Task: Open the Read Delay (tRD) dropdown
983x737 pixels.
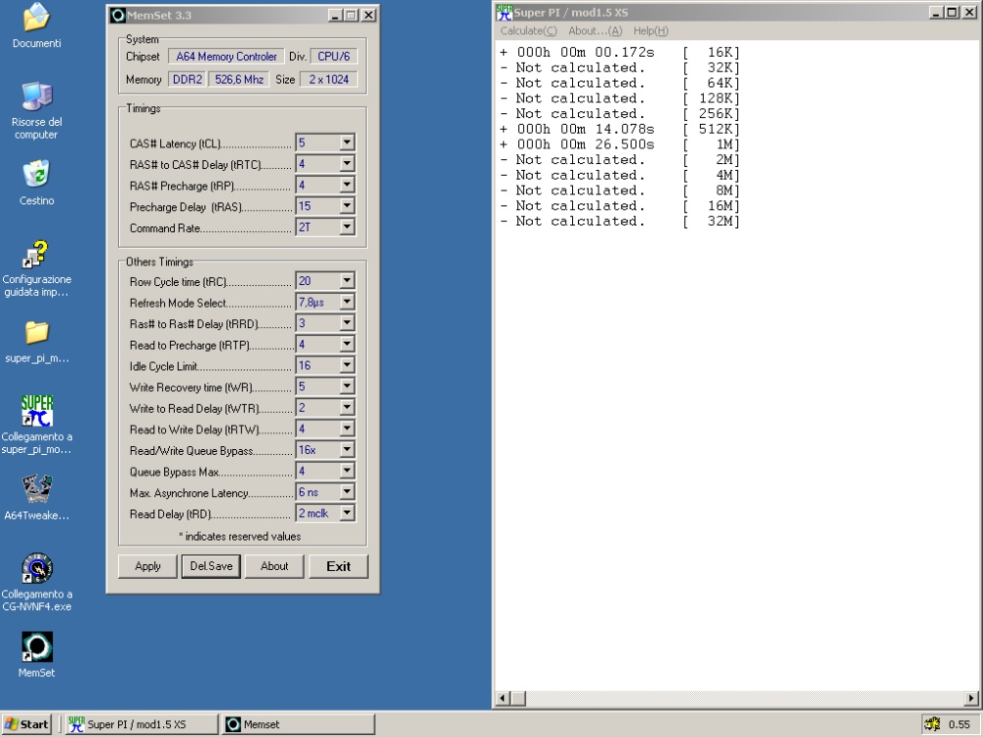Action: 347,513
